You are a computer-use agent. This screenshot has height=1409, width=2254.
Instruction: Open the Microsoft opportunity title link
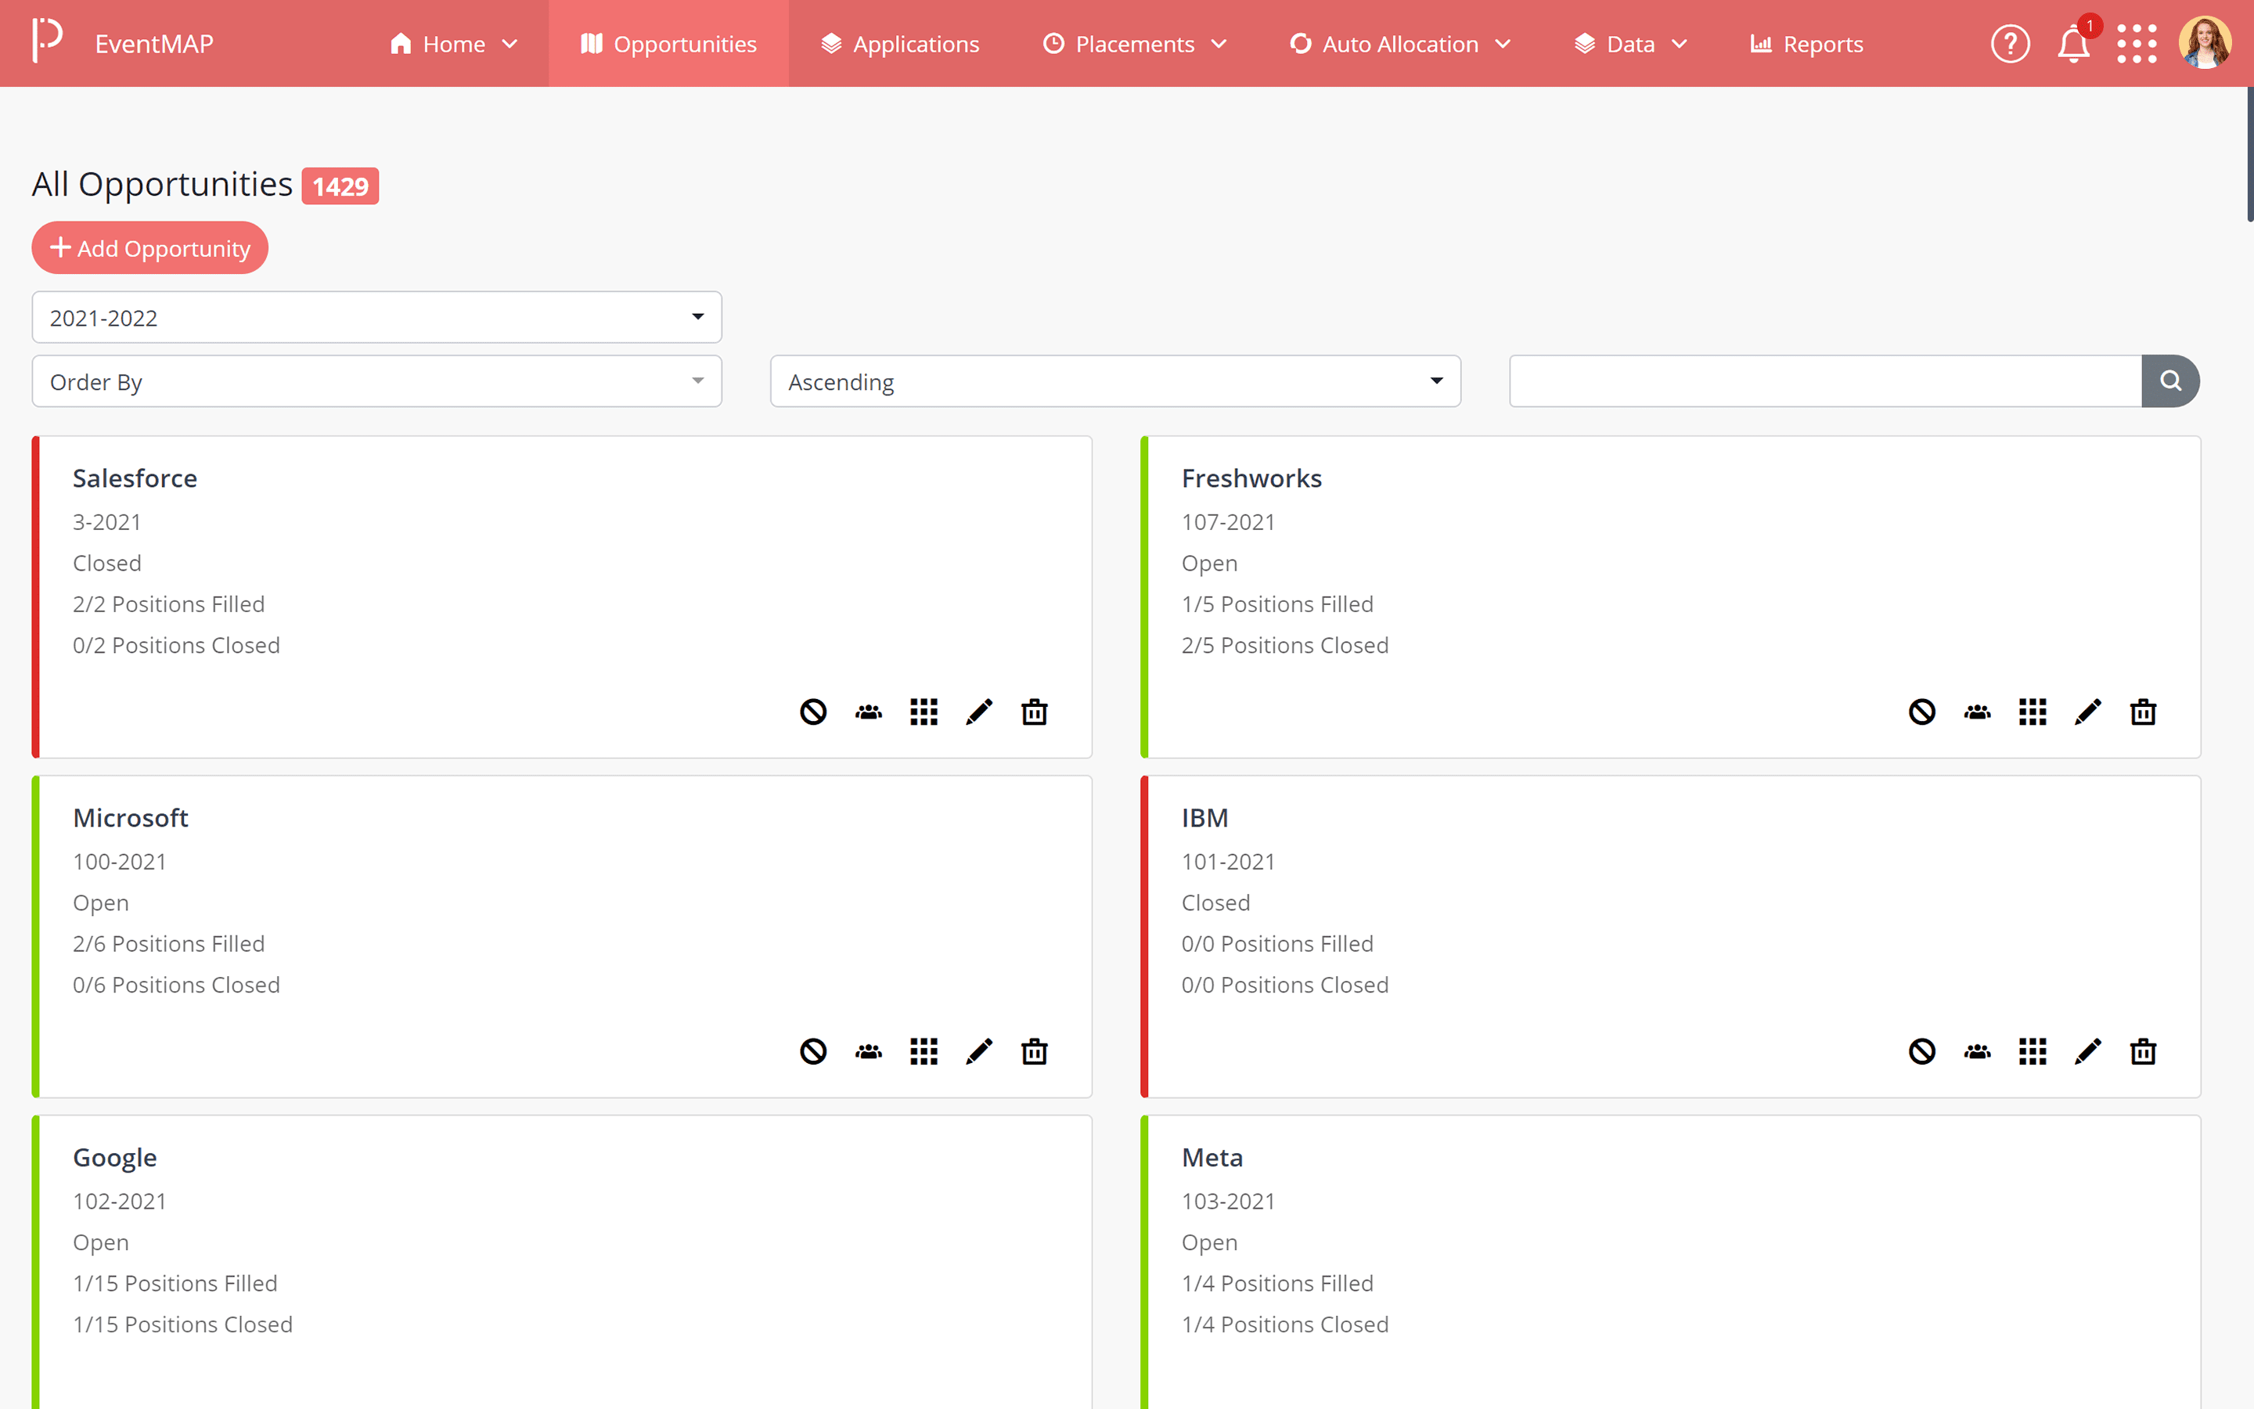click(131, 817)
